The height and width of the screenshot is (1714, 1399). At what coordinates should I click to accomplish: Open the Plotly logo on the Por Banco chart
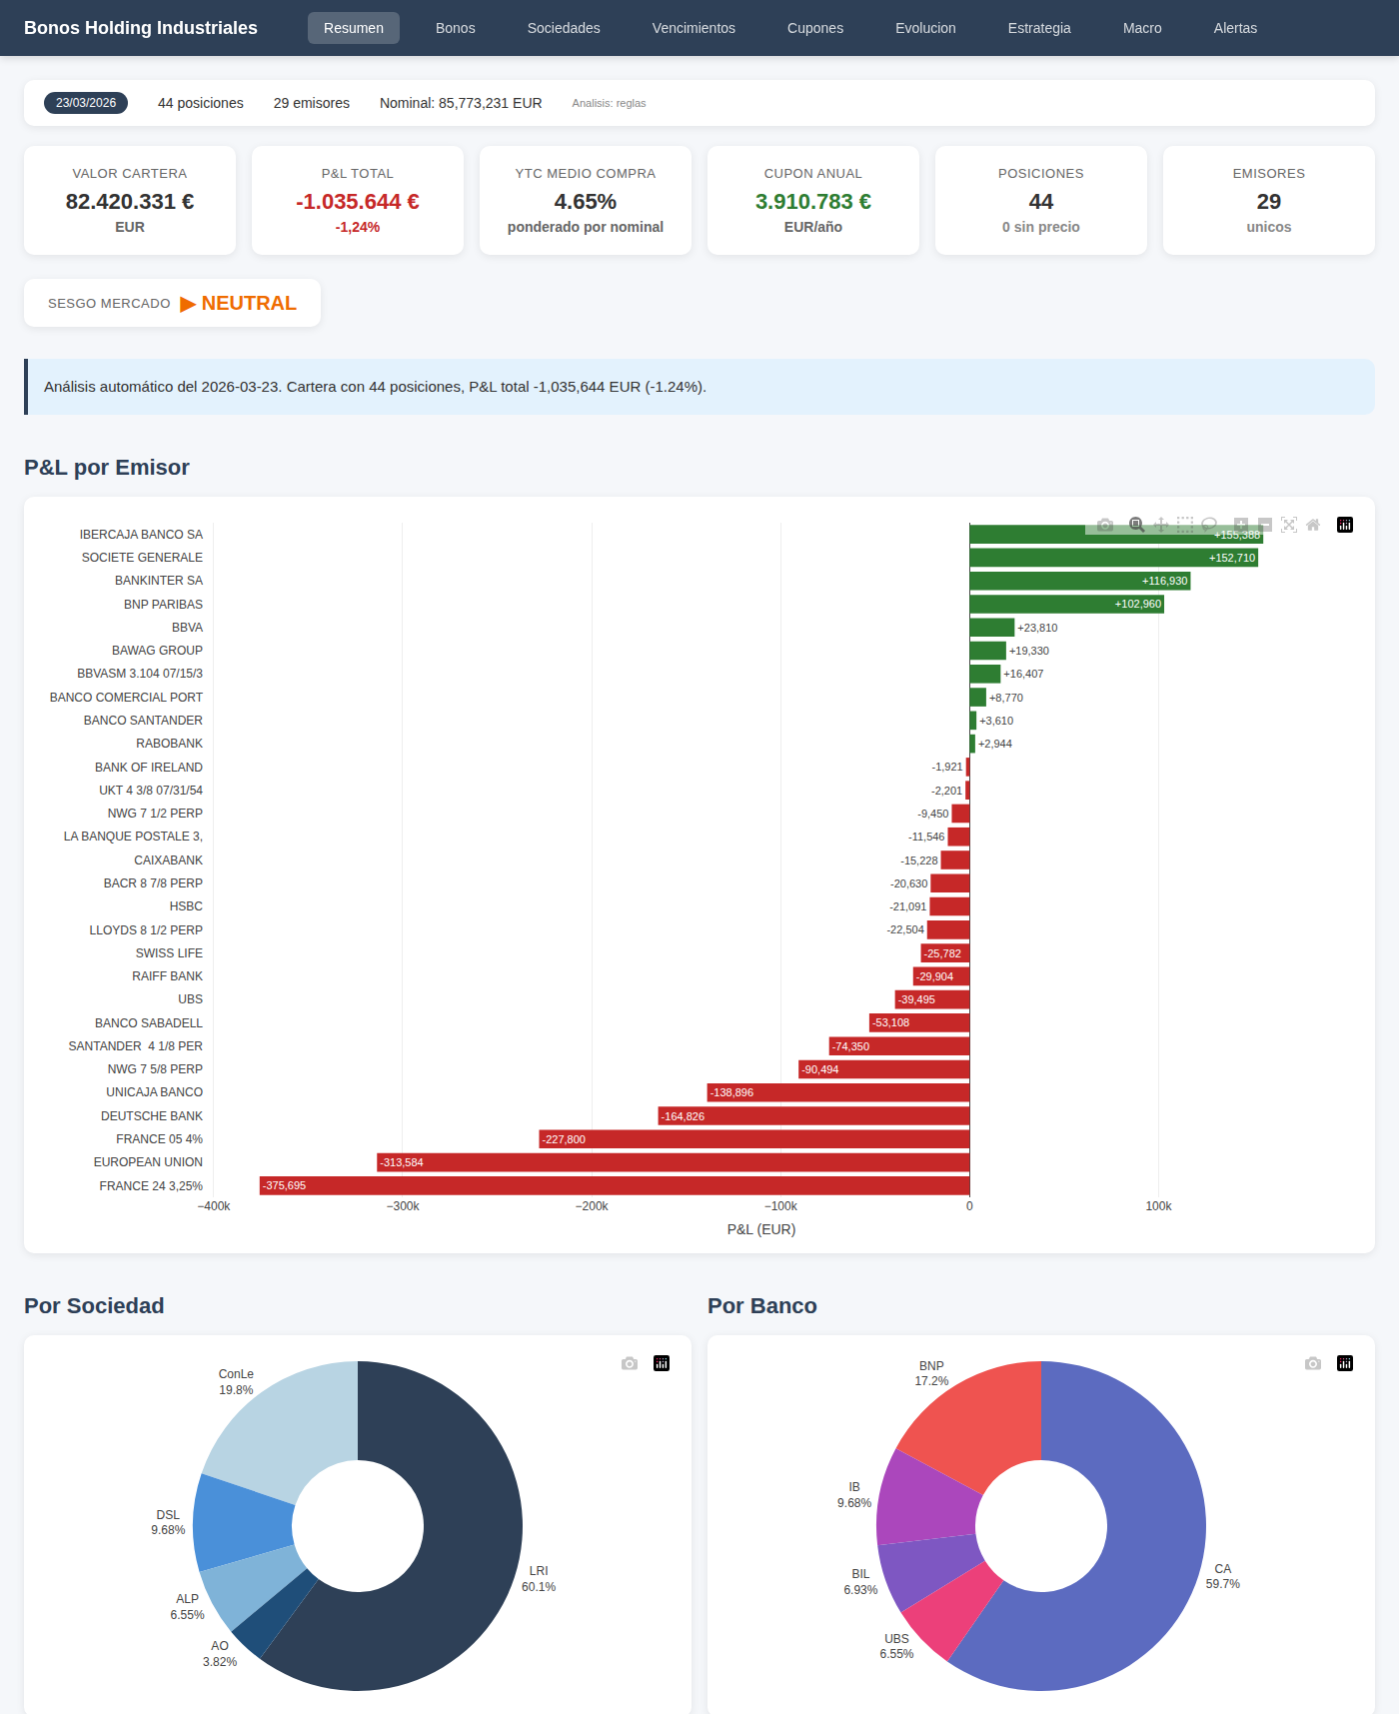(x=1345, y=1363)
